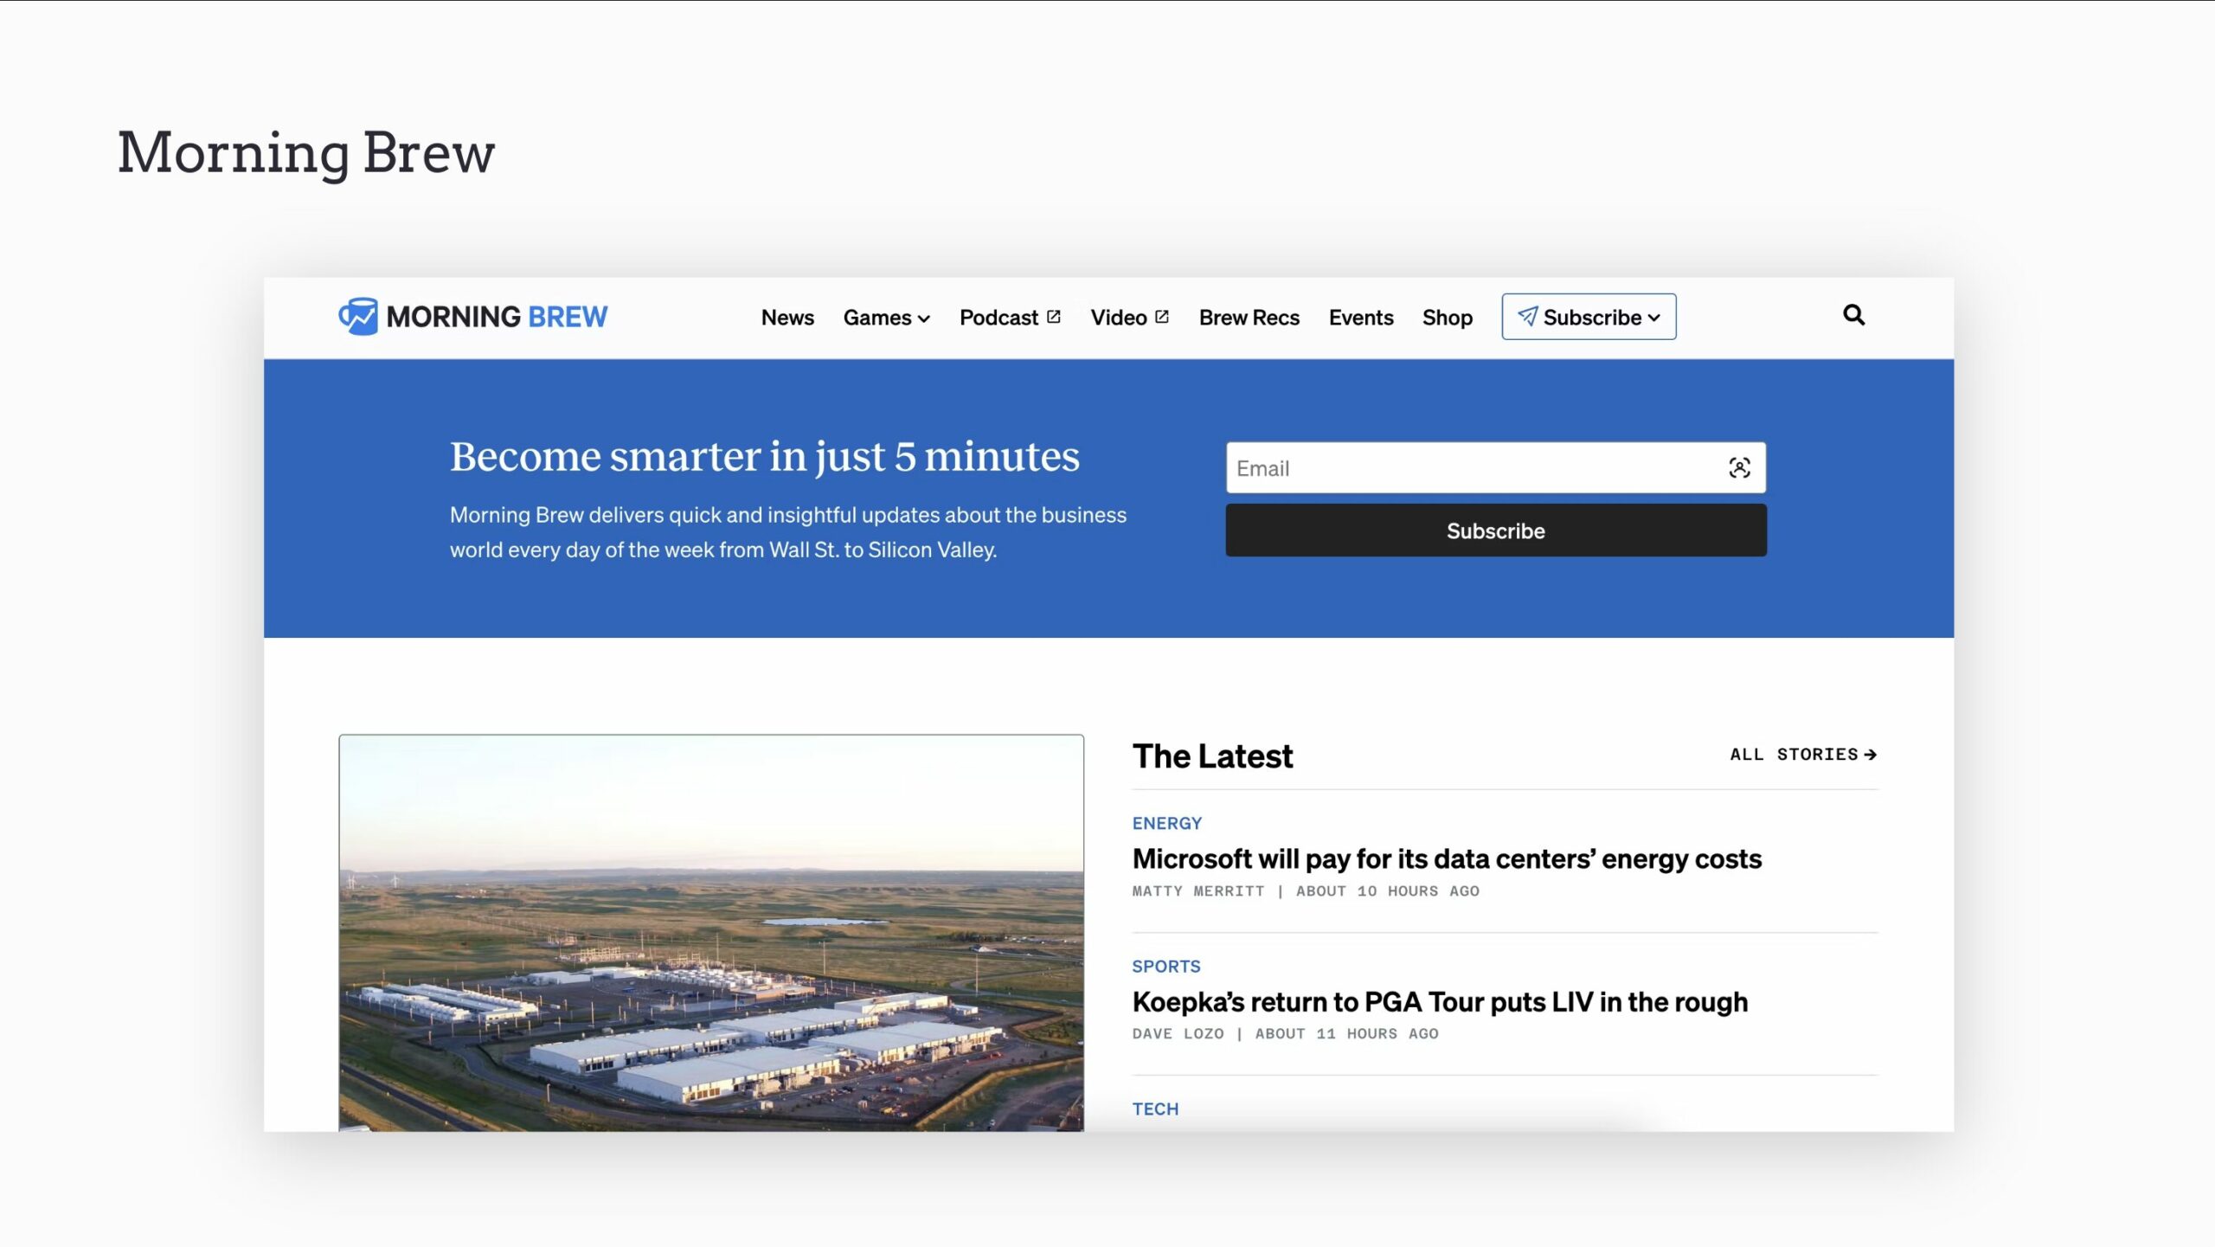
Task: Click the arrow icon beside All Stories
Action: coord(1871,755)
